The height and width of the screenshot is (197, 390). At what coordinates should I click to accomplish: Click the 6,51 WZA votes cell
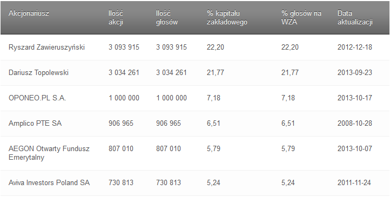pos(288,123)
